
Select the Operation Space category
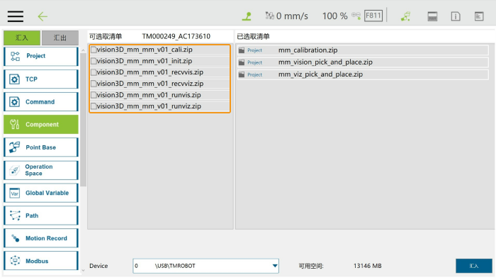click(41, 170)
